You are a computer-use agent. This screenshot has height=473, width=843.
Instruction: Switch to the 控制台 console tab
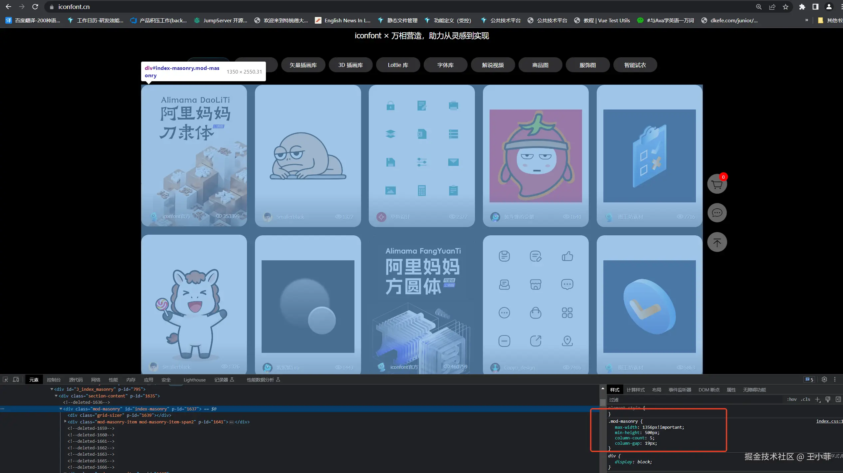point(54,380)
